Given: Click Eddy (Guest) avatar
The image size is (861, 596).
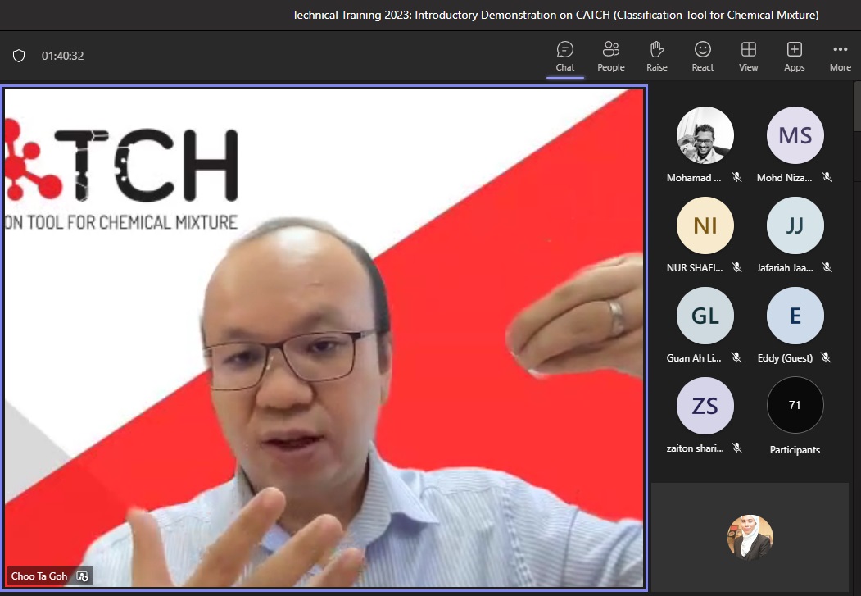Looking at the screenshot, I should tap(795, 316).
